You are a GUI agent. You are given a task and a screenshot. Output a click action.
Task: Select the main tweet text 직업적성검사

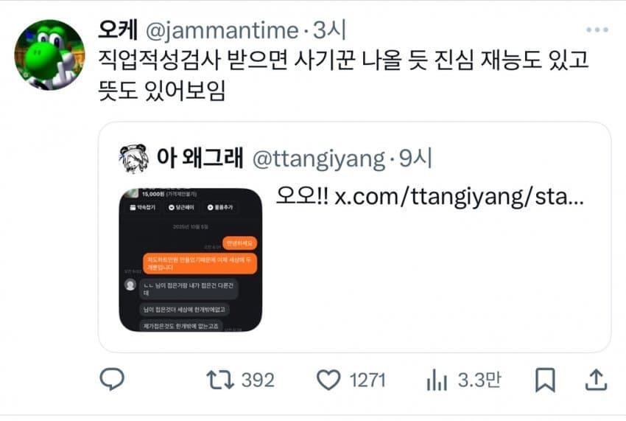[159, 60]
